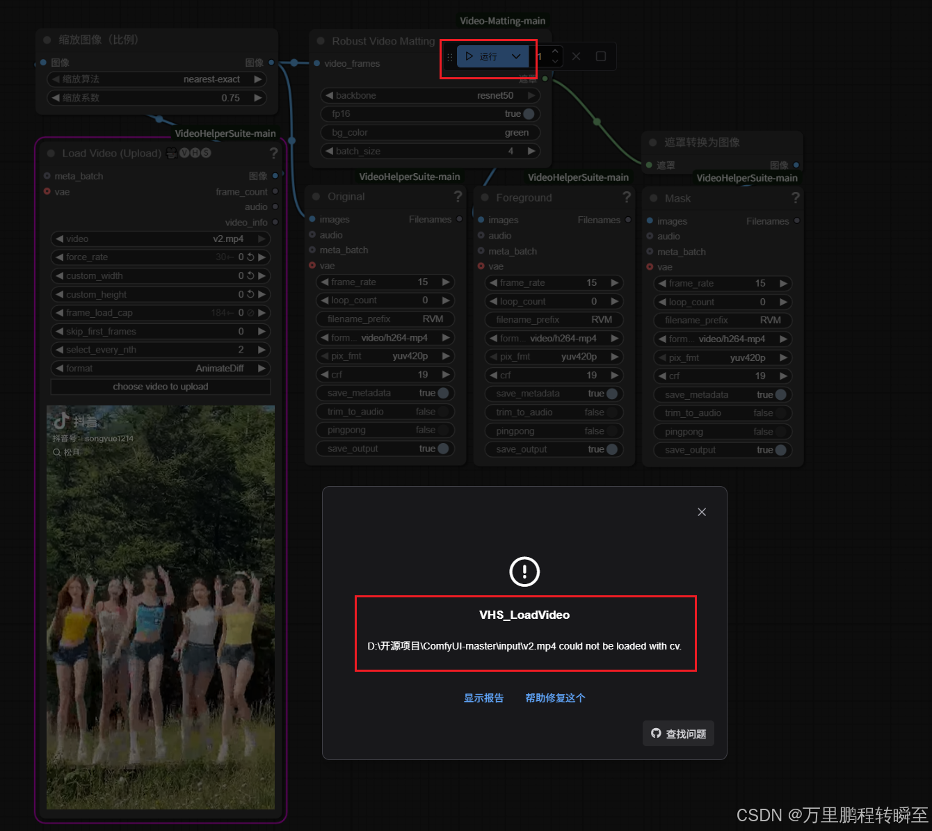
Task: Toggle trim_to_audio in the Original node
Action: pos(443,412)
